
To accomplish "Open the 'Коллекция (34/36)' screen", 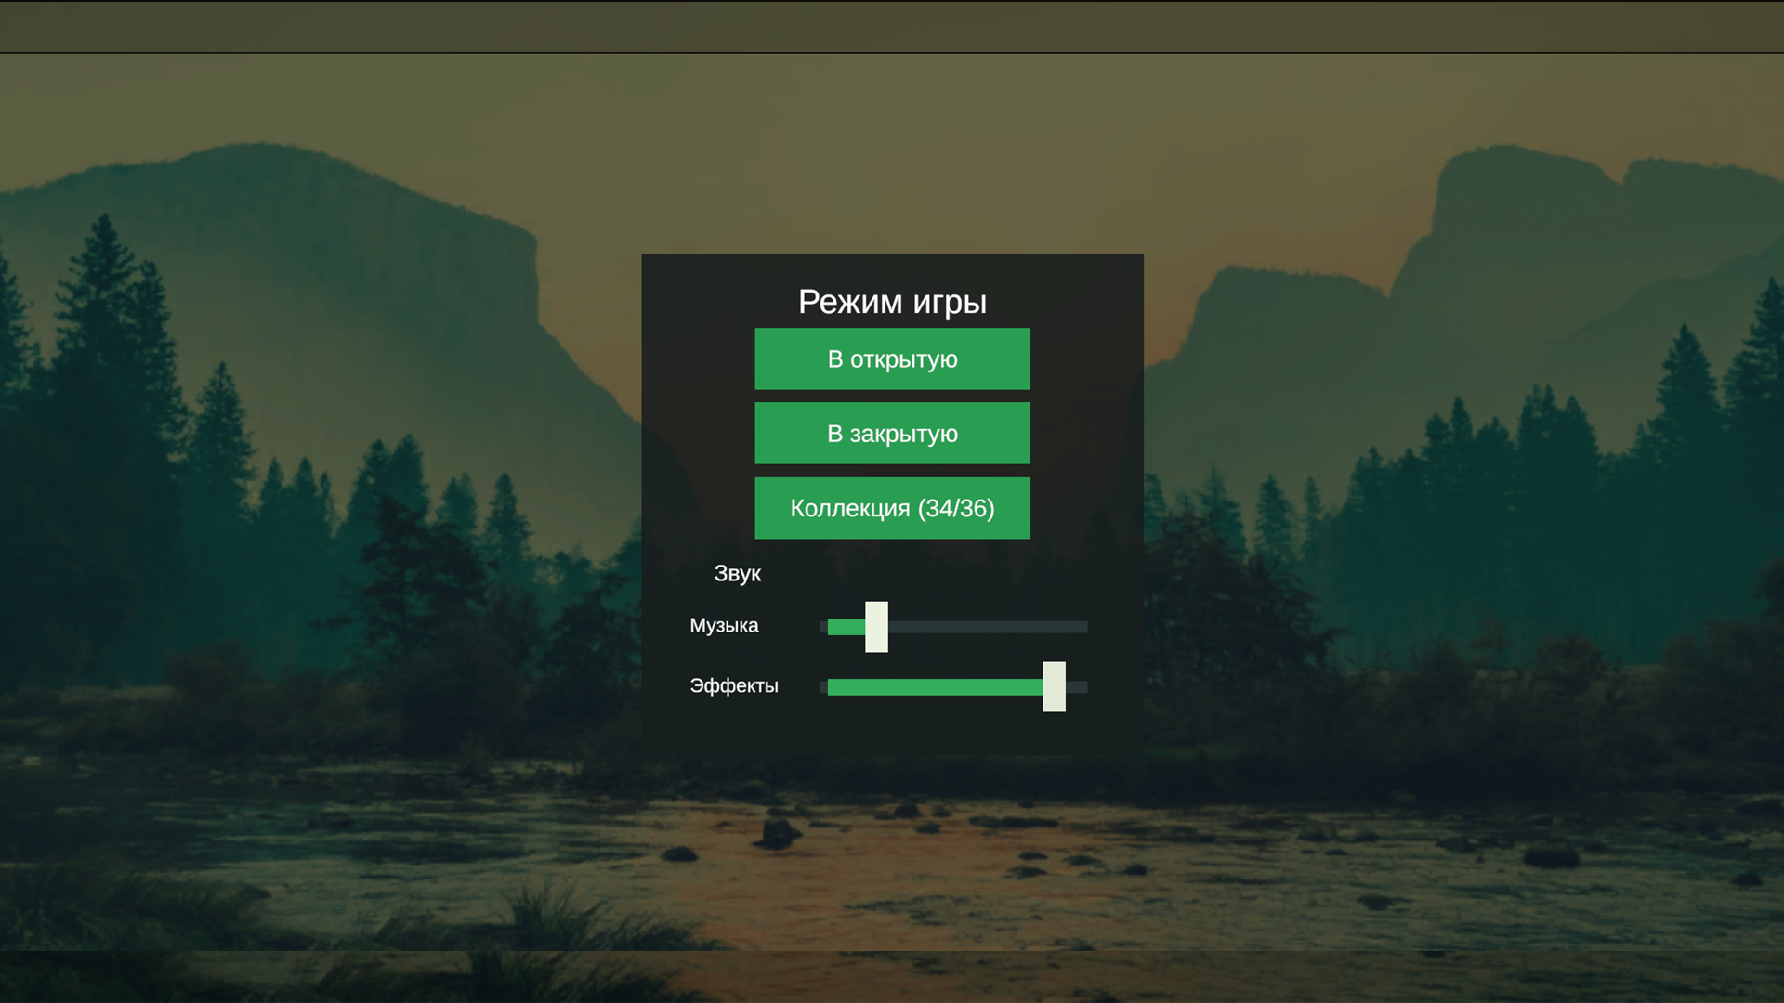I will 892,508.
